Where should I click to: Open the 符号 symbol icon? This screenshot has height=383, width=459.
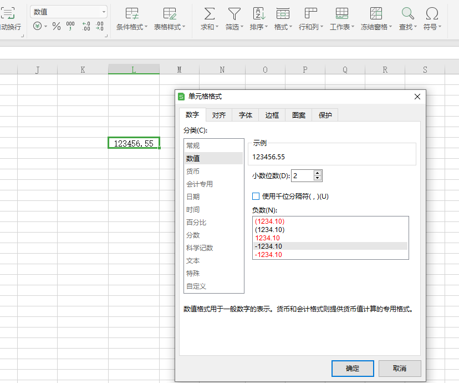point(432,14)
